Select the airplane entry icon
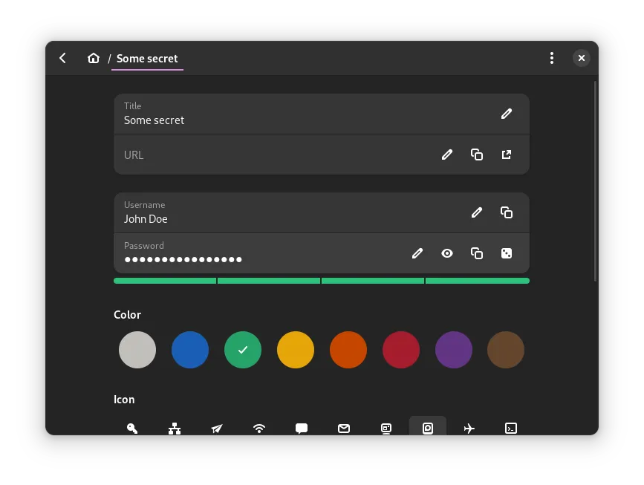Viewport: 644px width, 485px height. (x=469, y=428)
